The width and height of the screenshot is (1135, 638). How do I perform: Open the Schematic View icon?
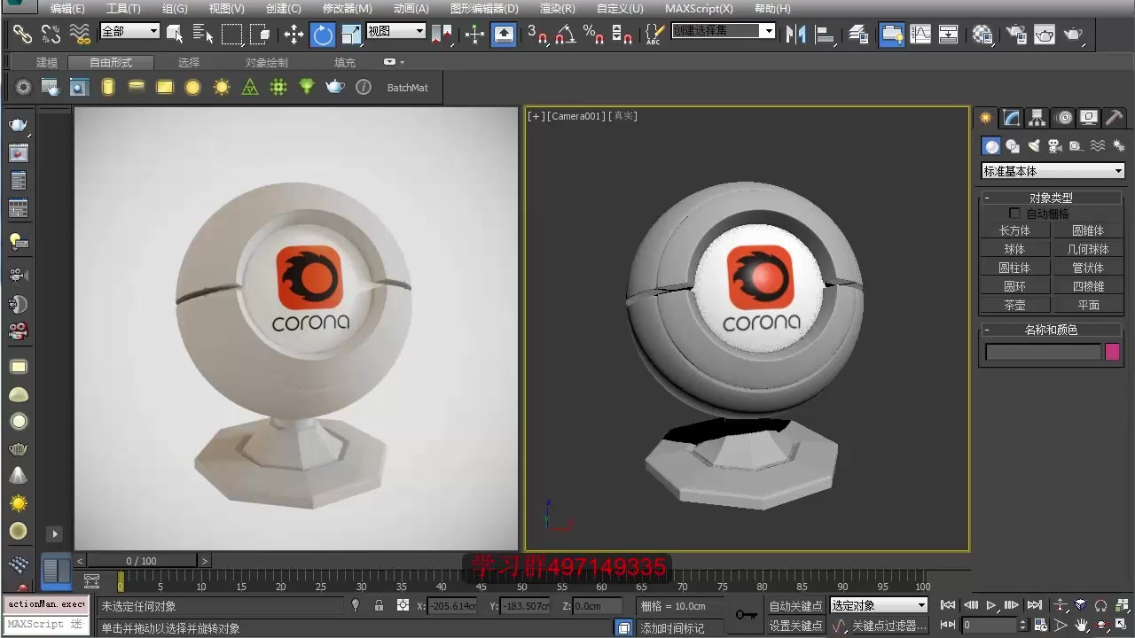click(949, 35)
